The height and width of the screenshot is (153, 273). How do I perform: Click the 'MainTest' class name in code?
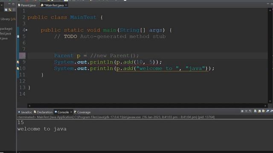83,17
